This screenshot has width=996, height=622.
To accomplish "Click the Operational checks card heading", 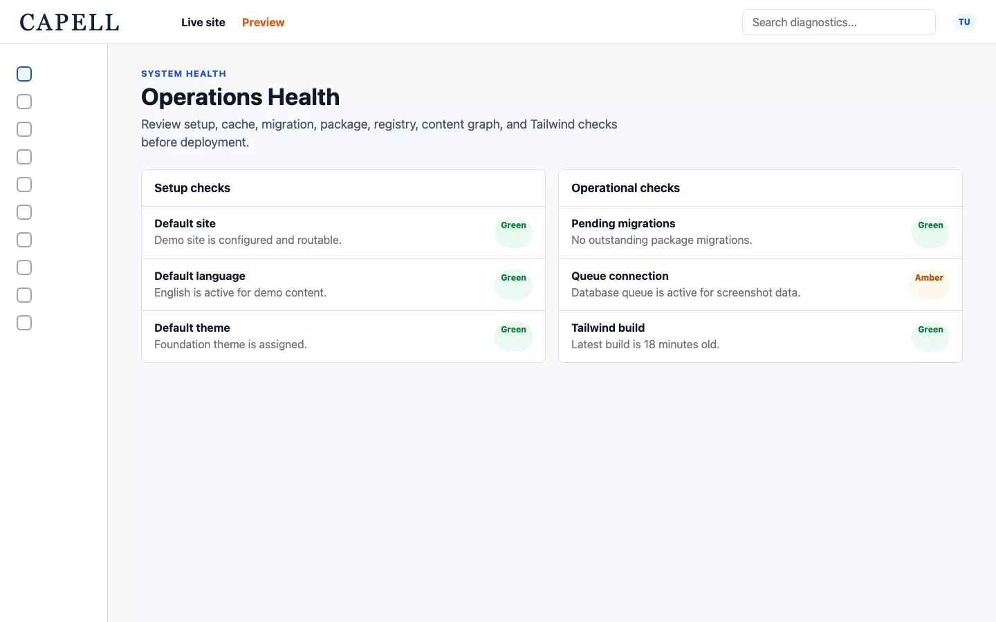I will tap(625, 188).
